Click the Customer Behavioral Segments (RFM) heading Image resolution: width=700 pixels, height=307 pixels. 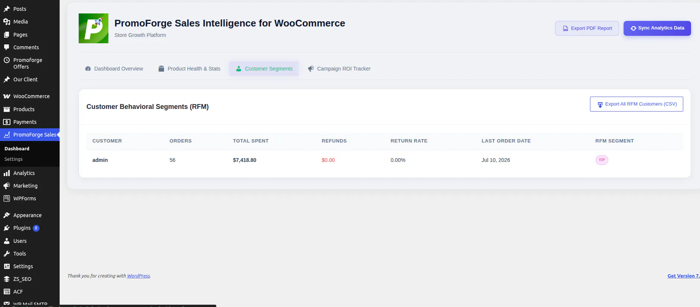coord(148,107)
